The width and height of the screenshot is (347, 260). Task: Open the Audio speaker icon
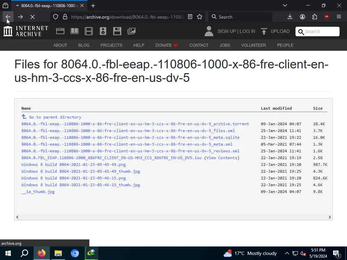pos(103,31)
